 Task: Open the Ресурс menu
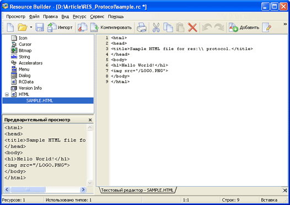79,17
